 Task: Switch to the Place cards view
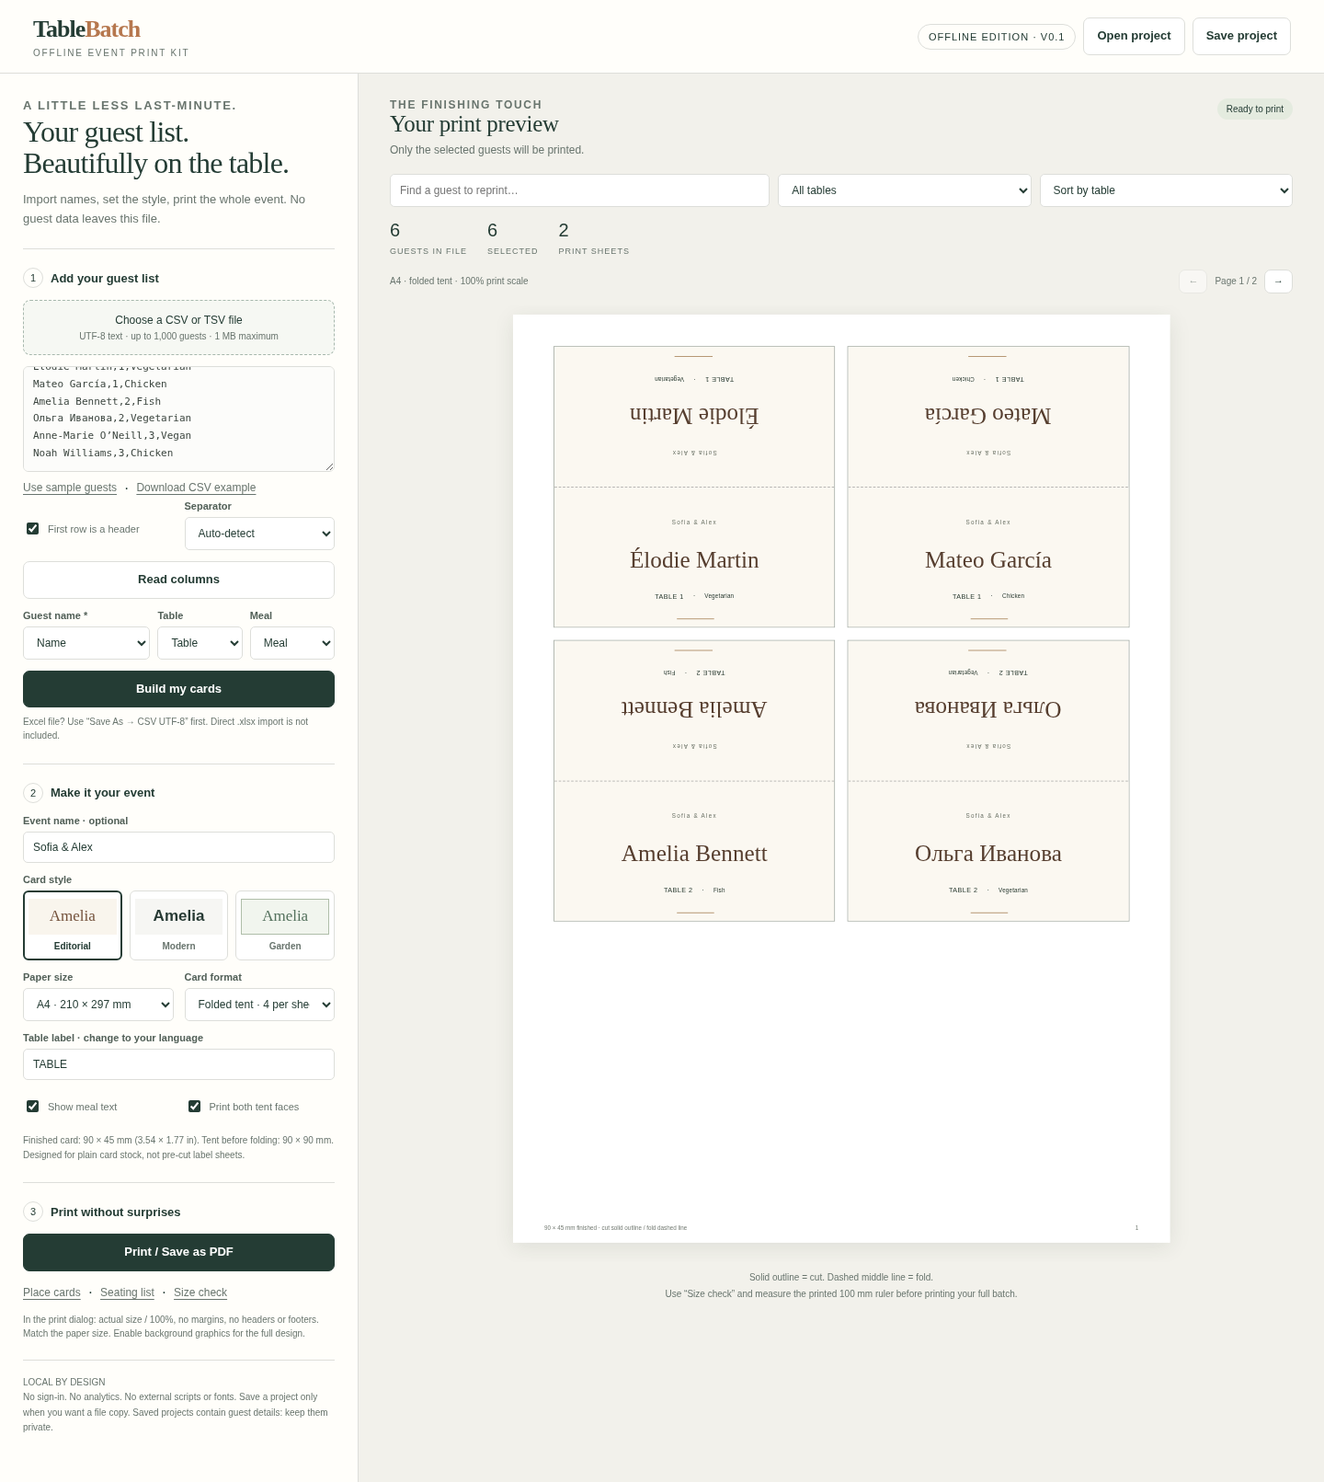(x=51, y=1292)
